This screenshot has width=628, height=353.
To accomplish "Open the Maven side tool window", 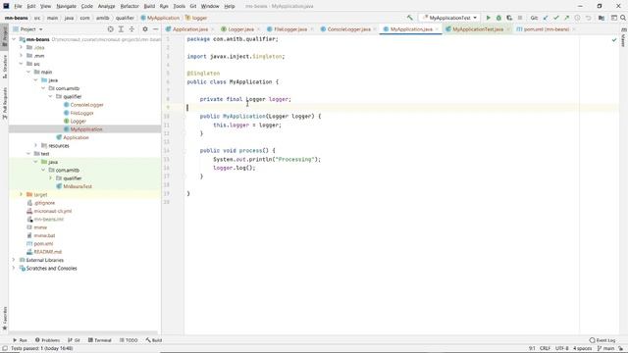I will point(624,38).
